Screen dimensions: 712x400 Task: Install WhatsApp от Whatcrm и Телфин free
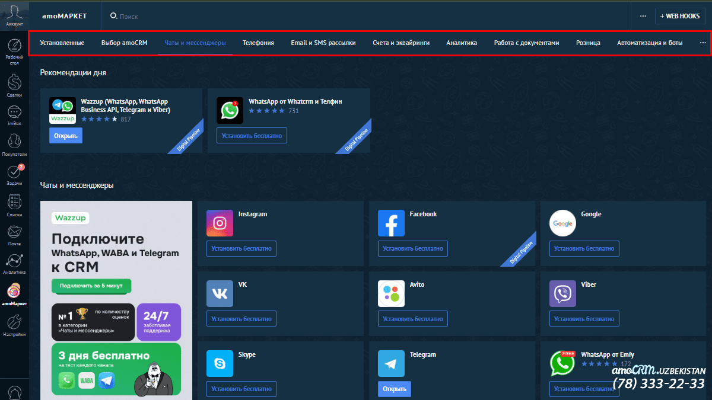click(252, 136)
